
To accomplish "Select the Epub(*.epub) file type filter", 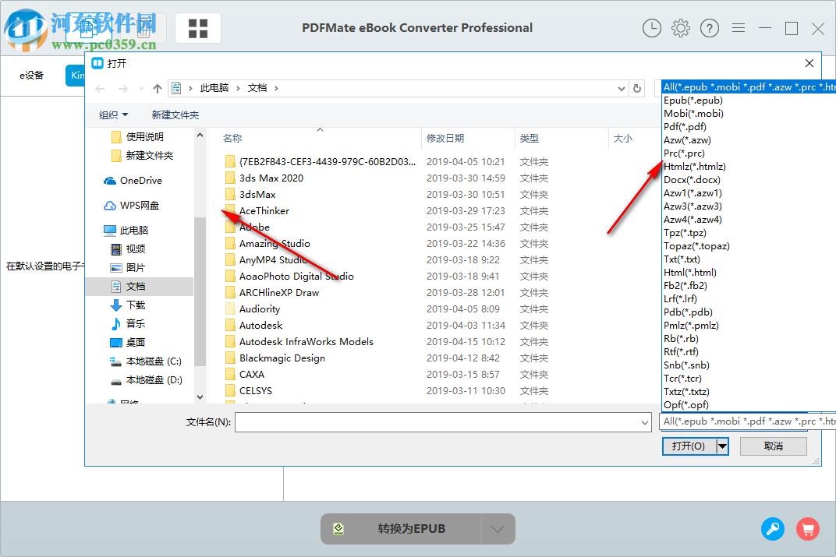I will [x=690, y=100].
